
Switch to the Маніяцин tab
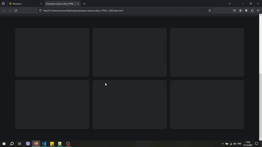25,4
